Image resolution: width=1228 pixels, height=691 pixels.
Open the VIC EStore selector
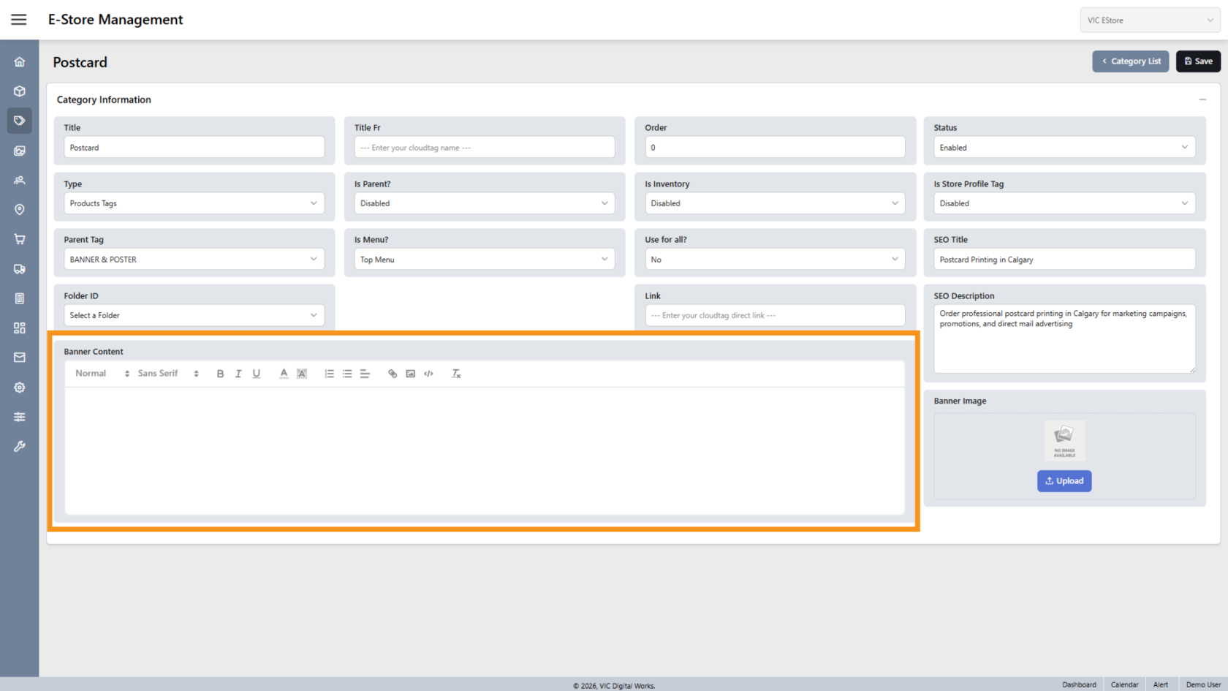coord(1149,20)
